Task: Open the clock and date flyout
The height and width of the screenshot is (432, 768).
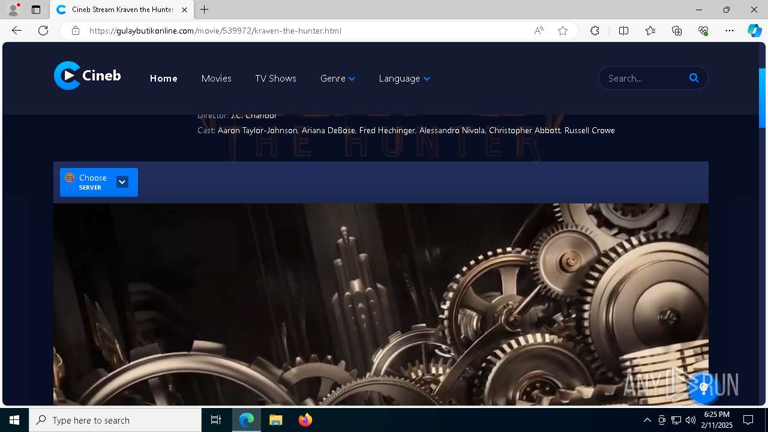Action: tap(718, 420)
